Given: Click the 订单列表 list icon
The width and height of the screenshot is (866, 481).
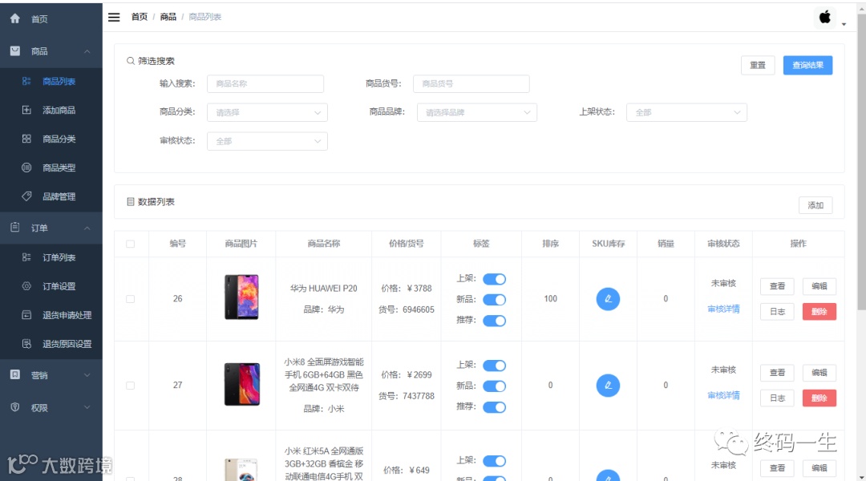Looking at the screenshot, I should point(26,257).
